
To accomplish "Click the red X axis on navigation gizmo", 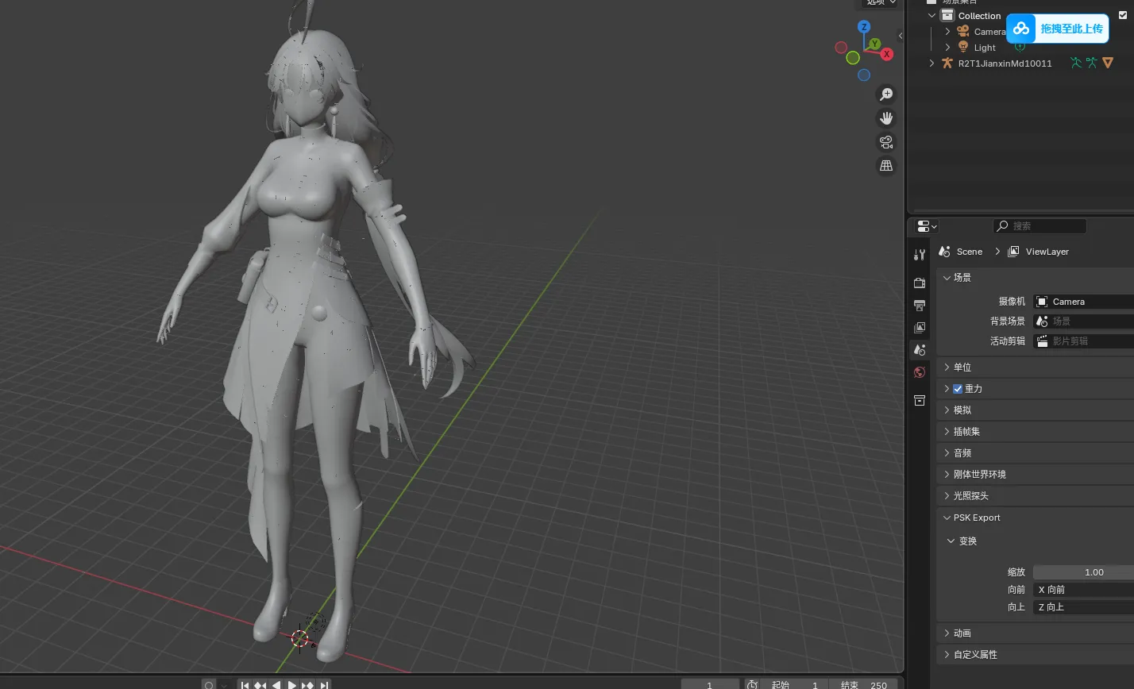I will pyautogui.click(x=886, y=54).
